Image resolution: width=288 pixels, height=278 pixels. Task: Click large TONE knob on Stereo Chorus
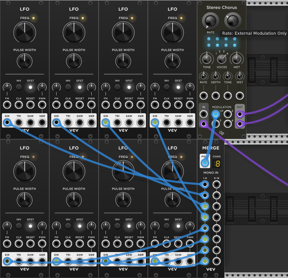(207, 59)
